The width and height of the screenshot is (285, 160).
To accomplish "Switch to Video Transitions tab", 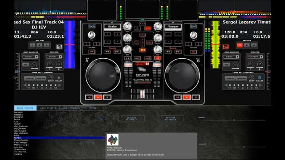I will 71,108.
